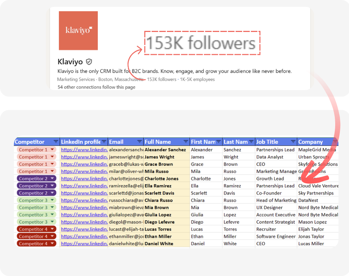The width and height of the screenshot is (349, 276).
Task: Select the 'Recruiter' job title cell
Action: pos(276,229)
